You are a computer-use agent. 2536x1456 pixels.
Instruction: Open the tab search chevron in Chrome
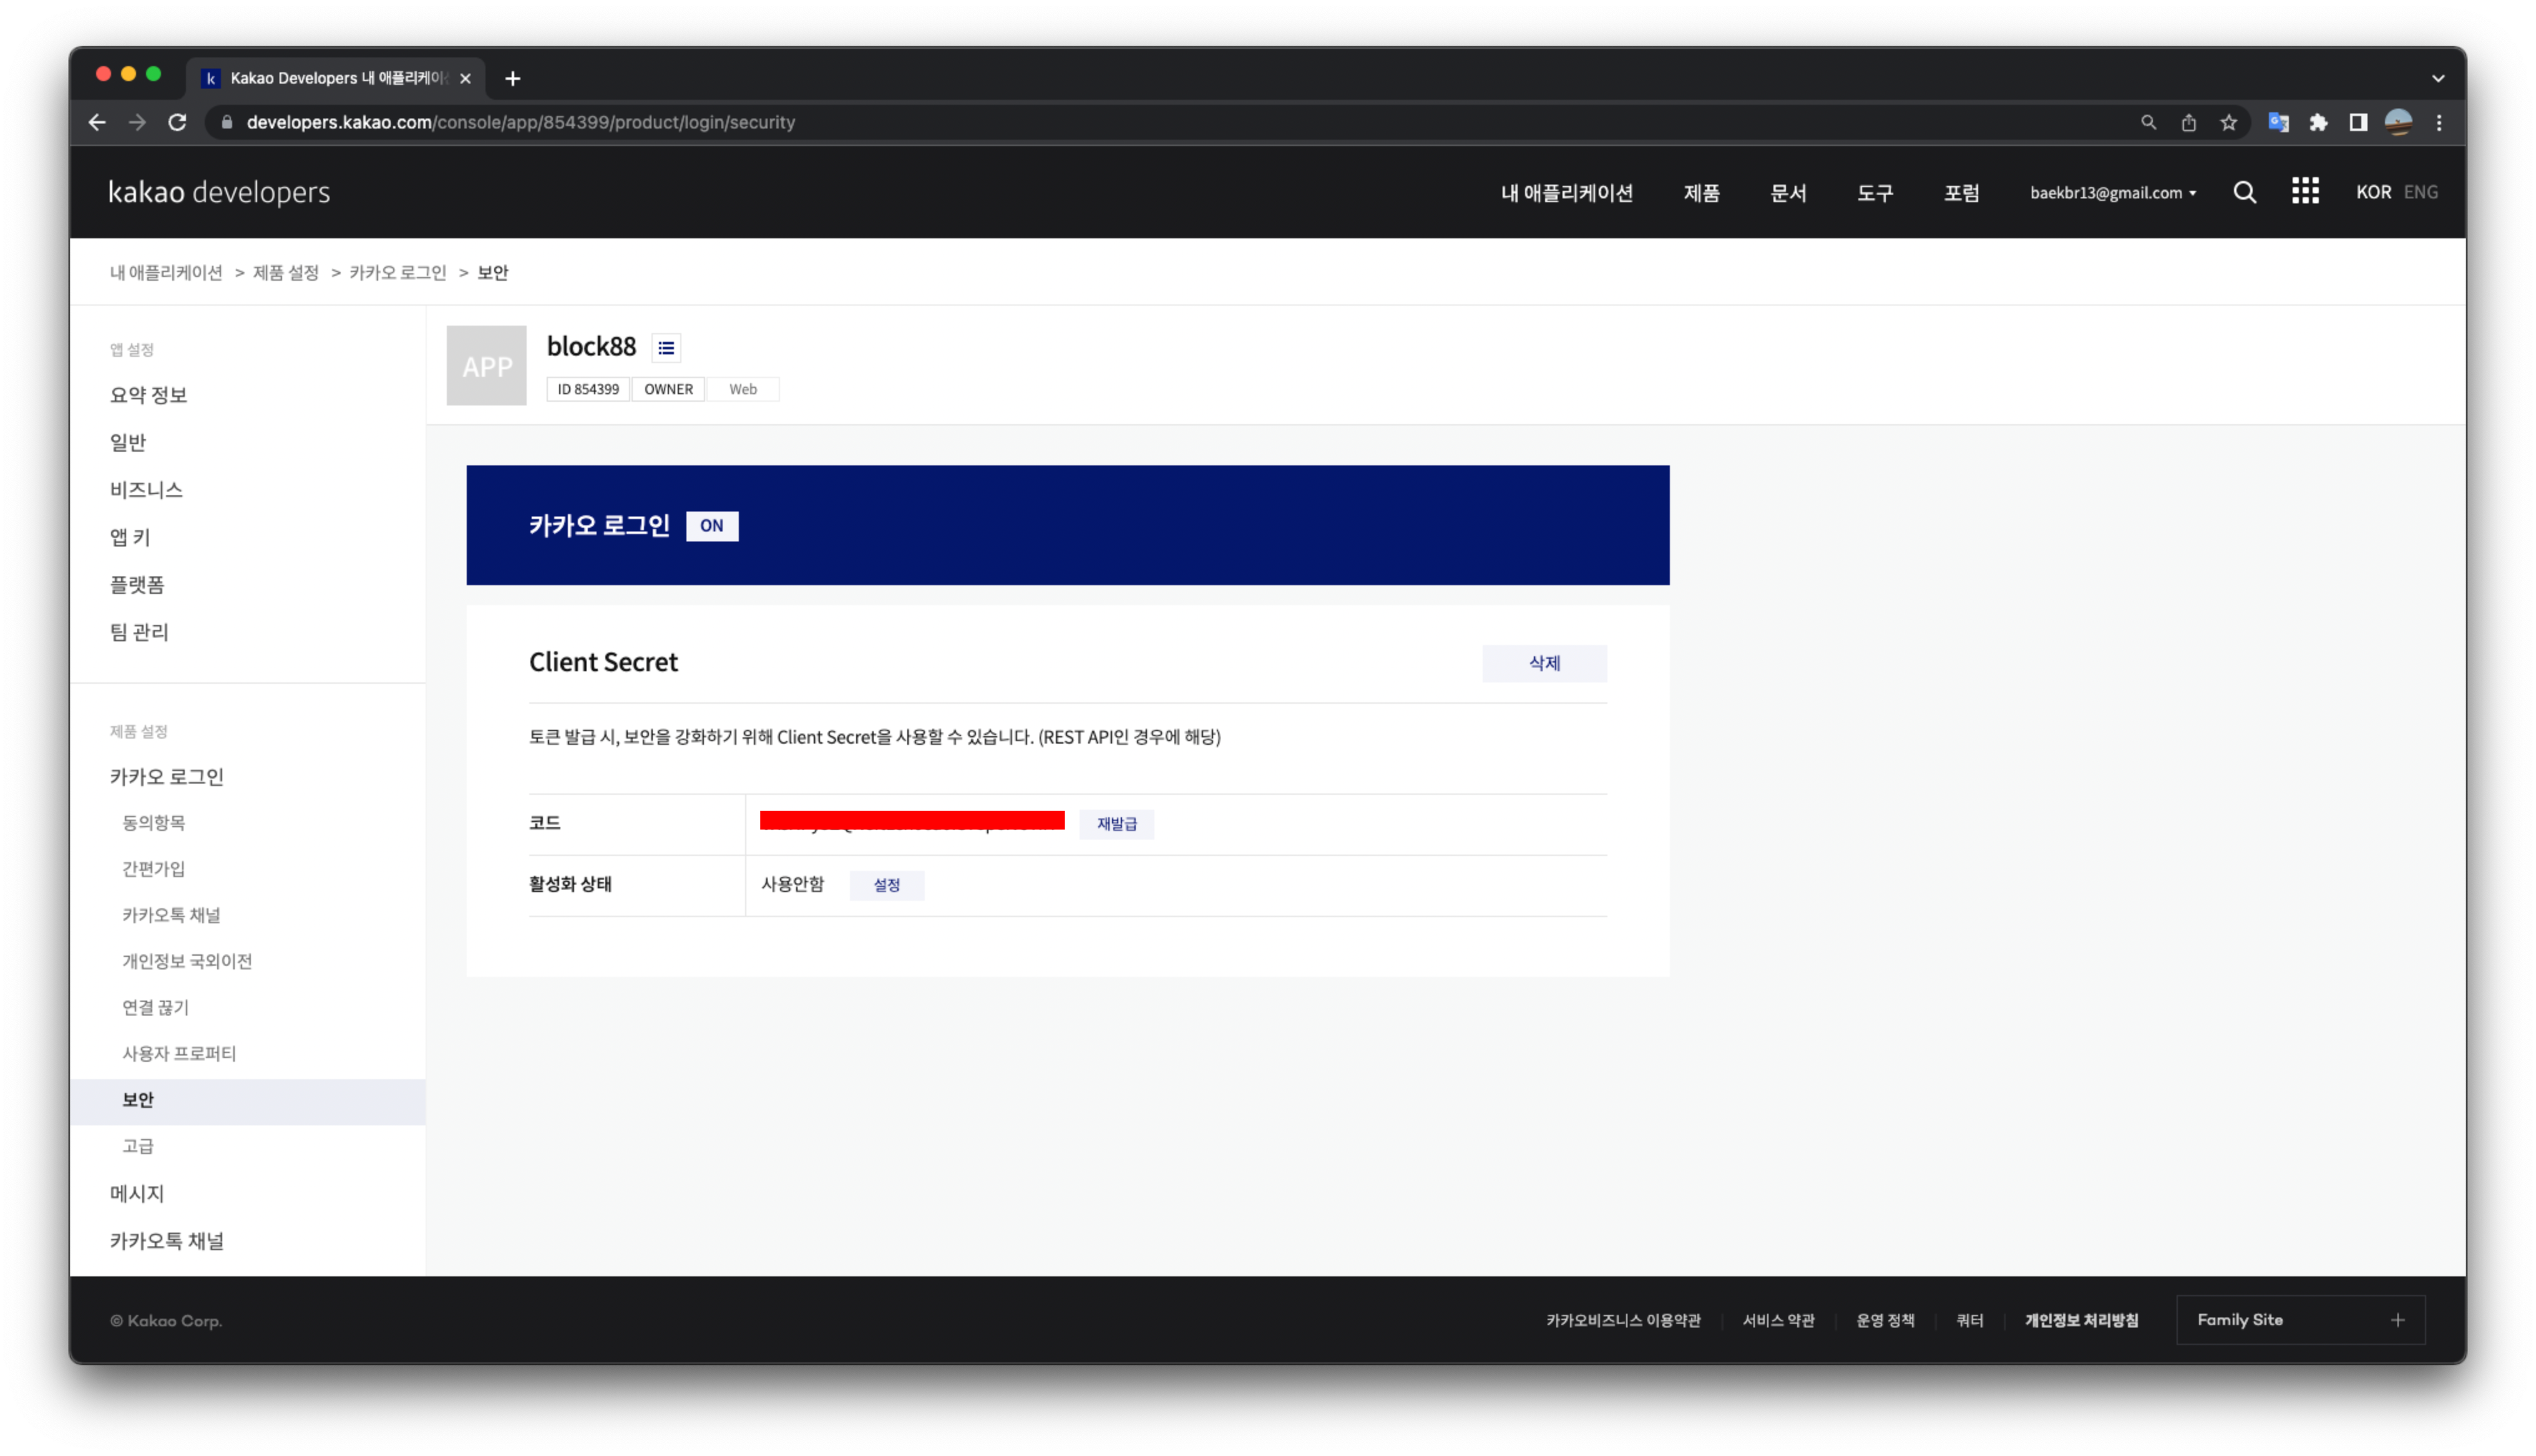tap(2437, 78)
